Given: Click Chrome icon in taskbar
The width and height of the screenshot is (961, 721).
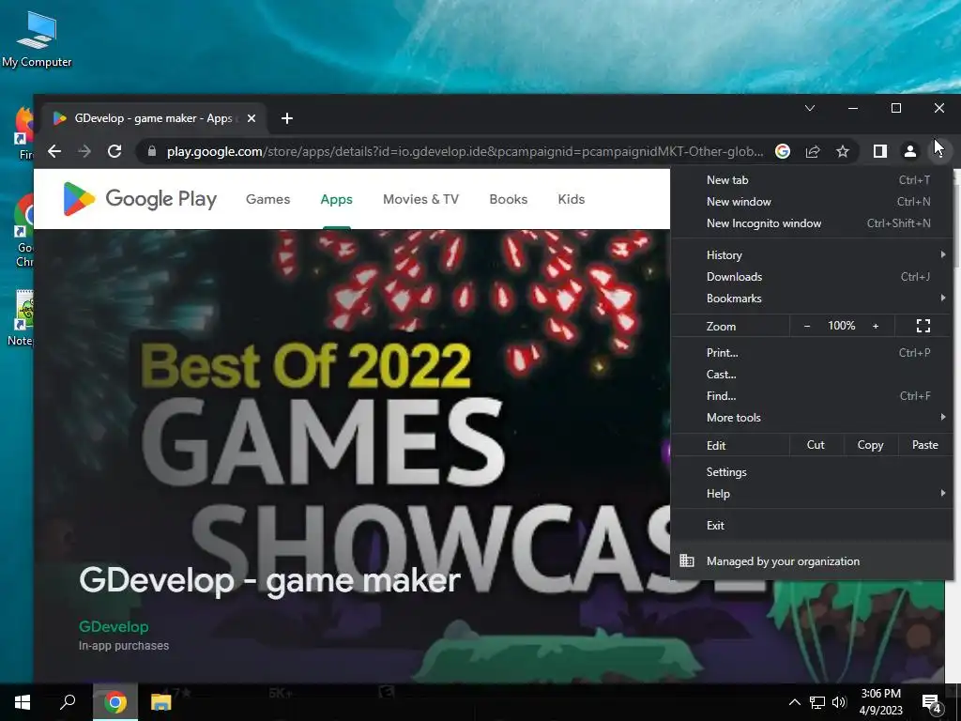Looking at the screenshot, I should [x=115, y=702].
